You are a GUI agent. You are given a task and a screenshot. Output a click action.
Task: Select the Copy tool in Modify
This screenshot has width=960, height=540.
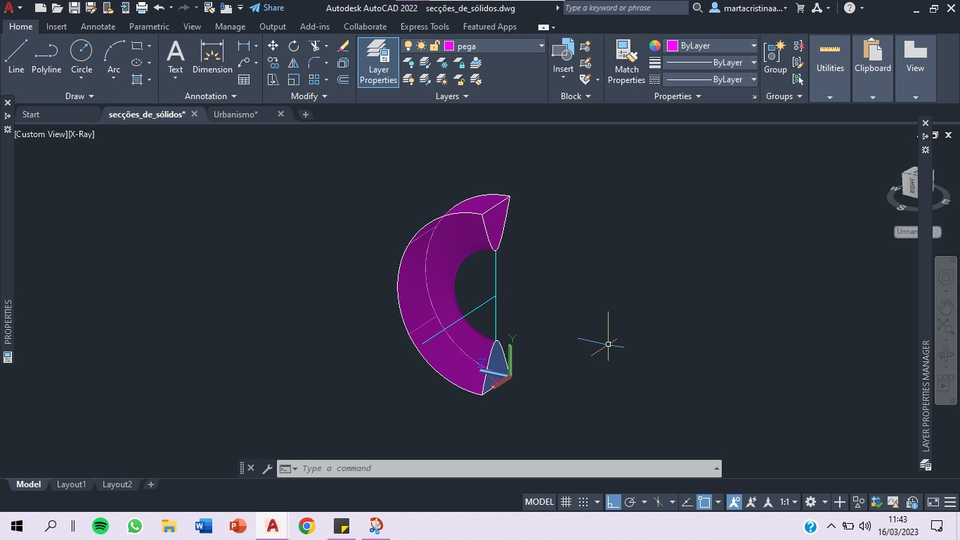tap(273, 63)
